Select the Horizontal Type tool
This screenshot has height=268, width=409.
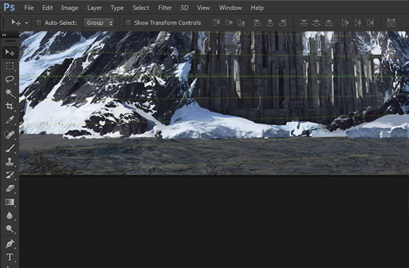coord(10,257)
